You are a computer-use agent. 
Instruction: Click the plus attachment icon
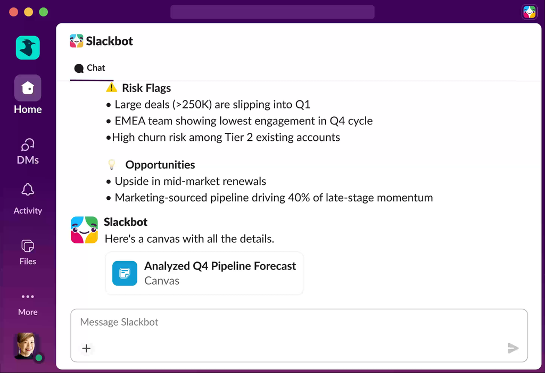[87, 349]
